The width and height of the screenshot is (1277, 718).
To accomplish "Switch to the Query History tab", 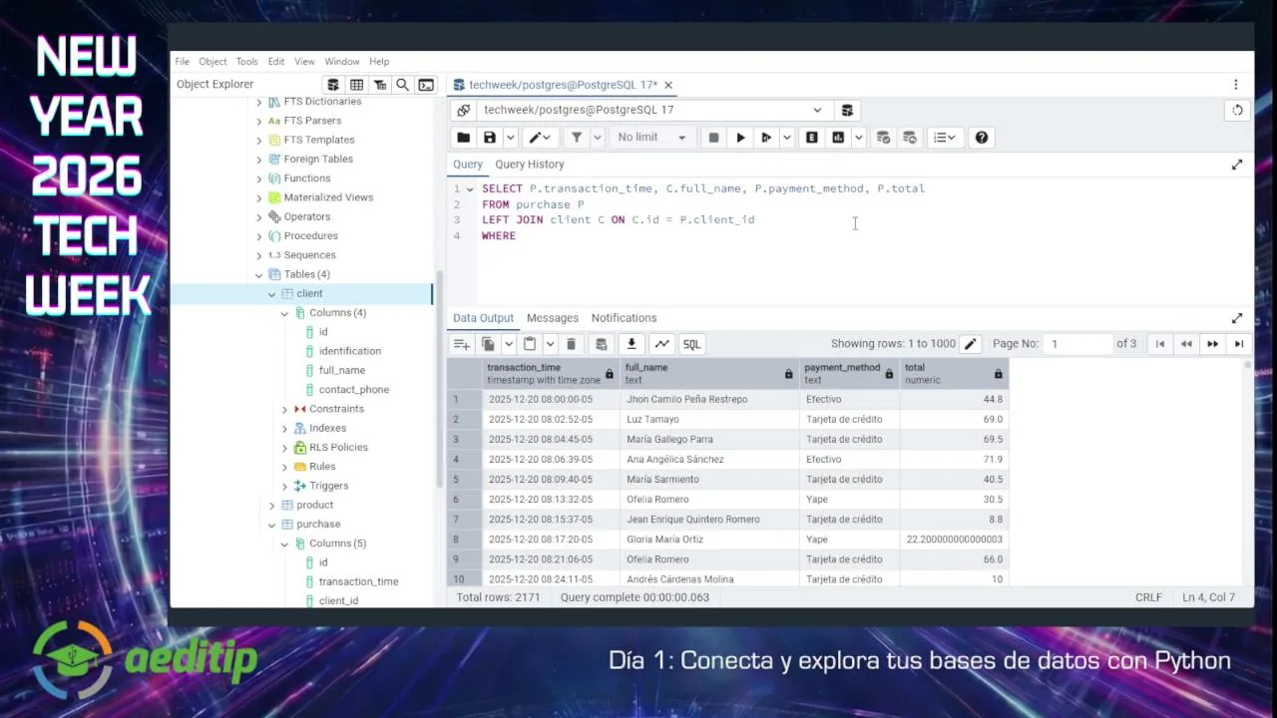I will pos(530,165).
